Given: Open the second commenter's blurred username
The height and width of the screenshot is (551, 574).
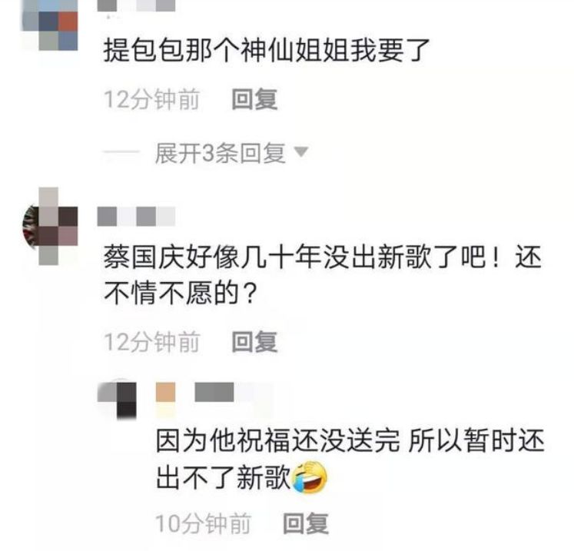Looking at the screenshot, I should coord(136,217).
